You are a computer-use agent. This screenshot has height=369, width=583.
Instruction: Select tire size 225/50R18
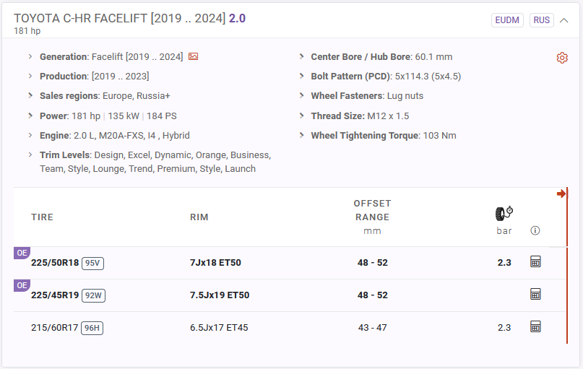pos(55,263)
